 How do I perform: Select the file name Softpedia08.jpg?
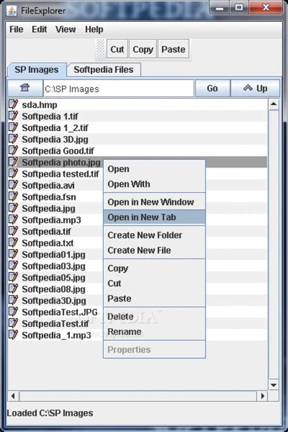coord(53,289)
